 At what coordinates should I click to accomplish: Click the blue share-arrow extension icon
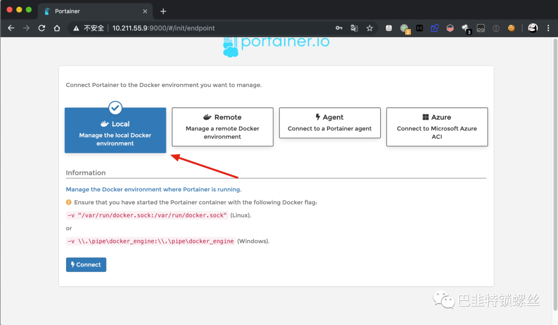tap(435, 28)
